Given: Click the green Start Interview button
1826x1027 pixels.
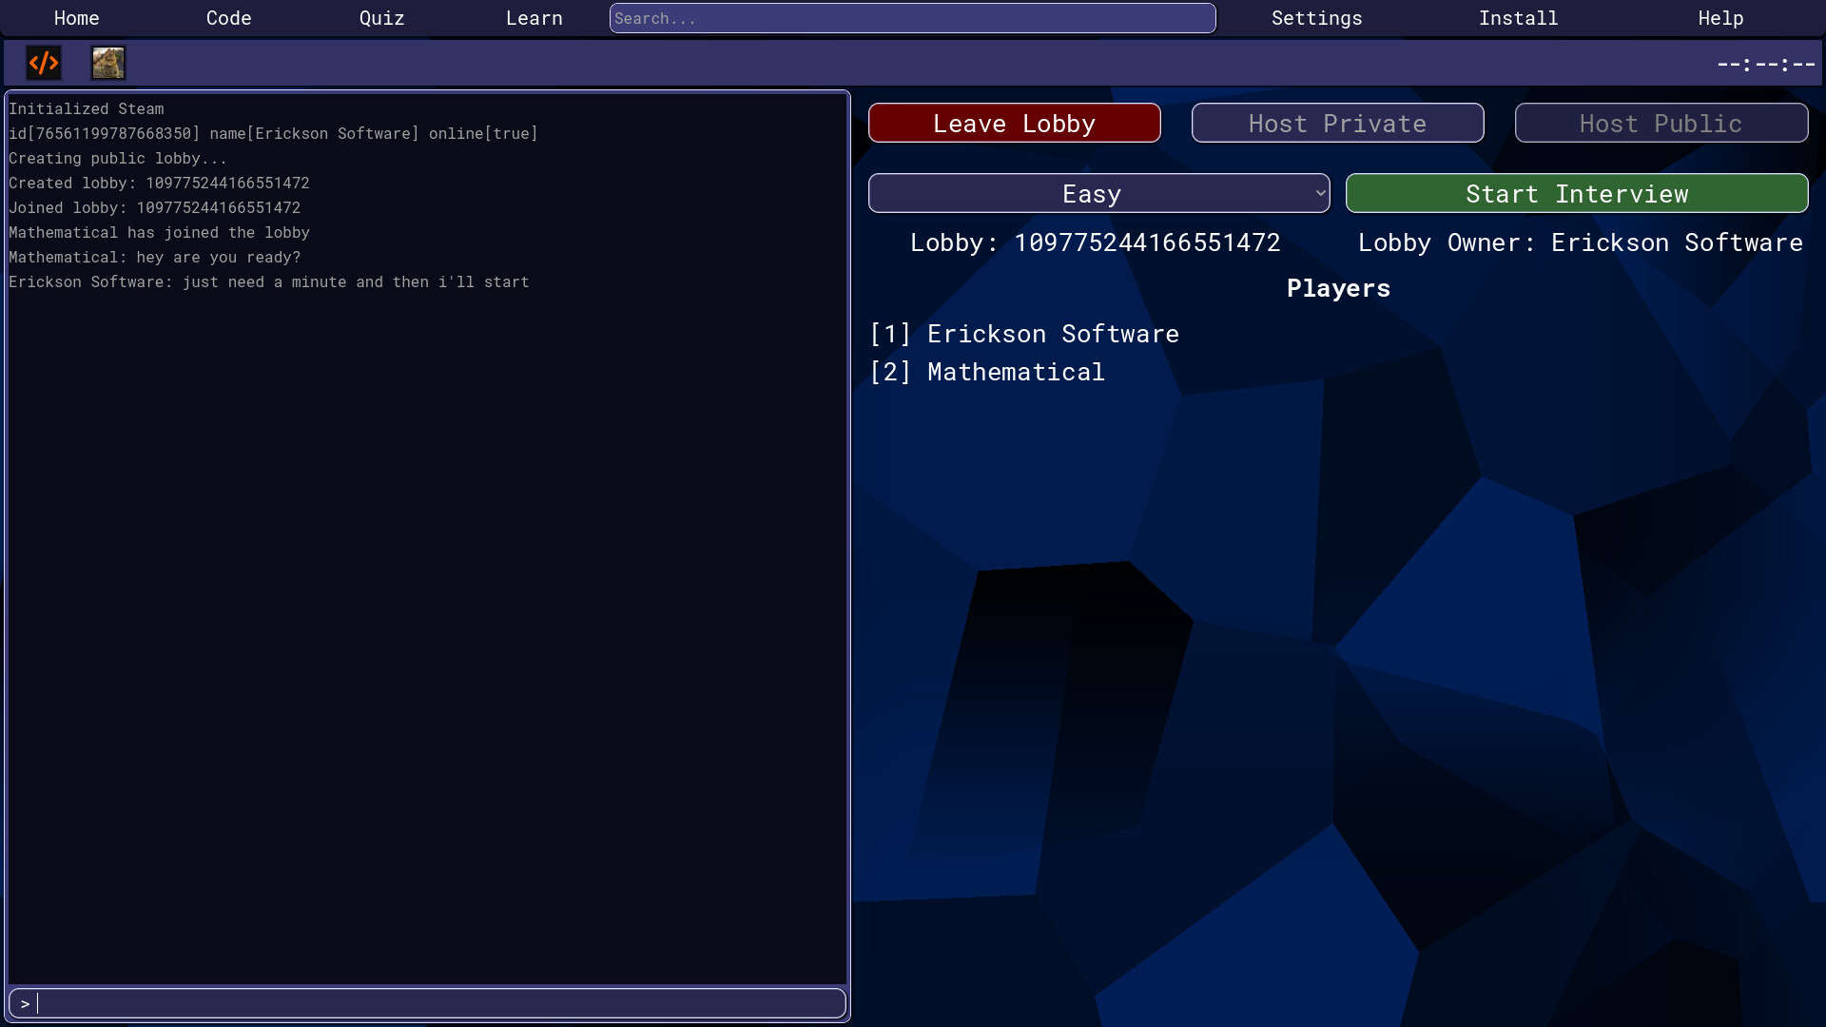Looking at the screenshot, I should pos(1578,193).
